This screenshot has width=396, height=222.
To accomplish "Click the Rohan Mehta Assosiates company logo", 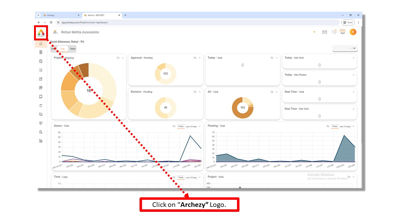I will (55, 32).
